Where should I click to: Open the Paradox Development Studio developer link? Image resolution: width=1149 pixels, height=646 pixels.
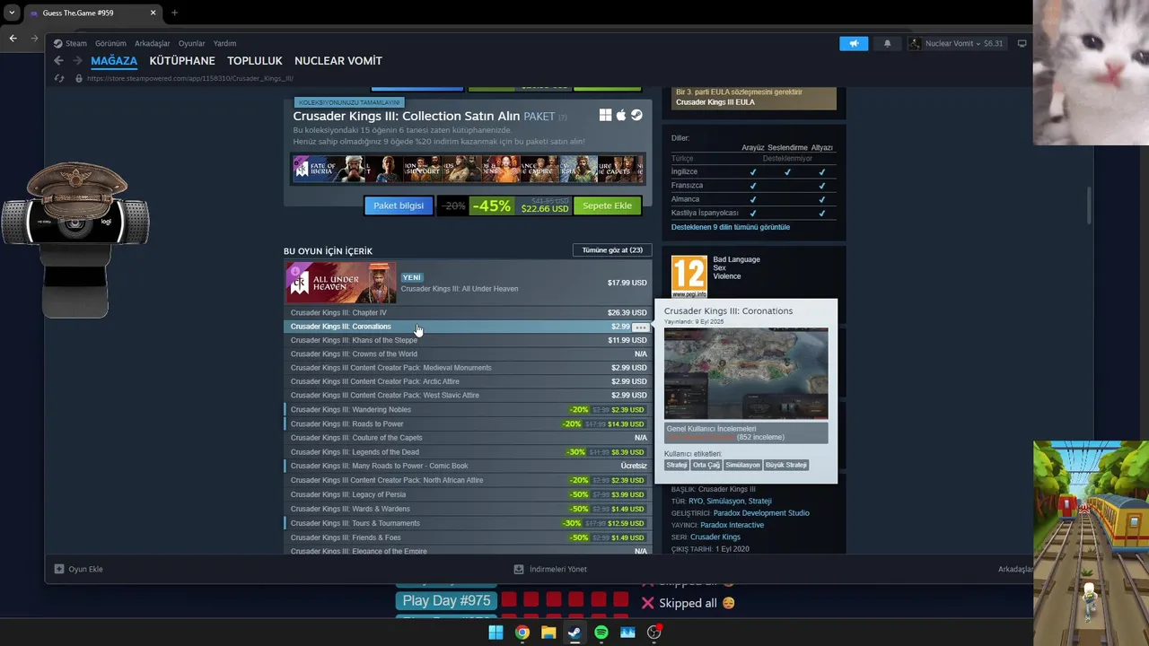click(761, 513)
